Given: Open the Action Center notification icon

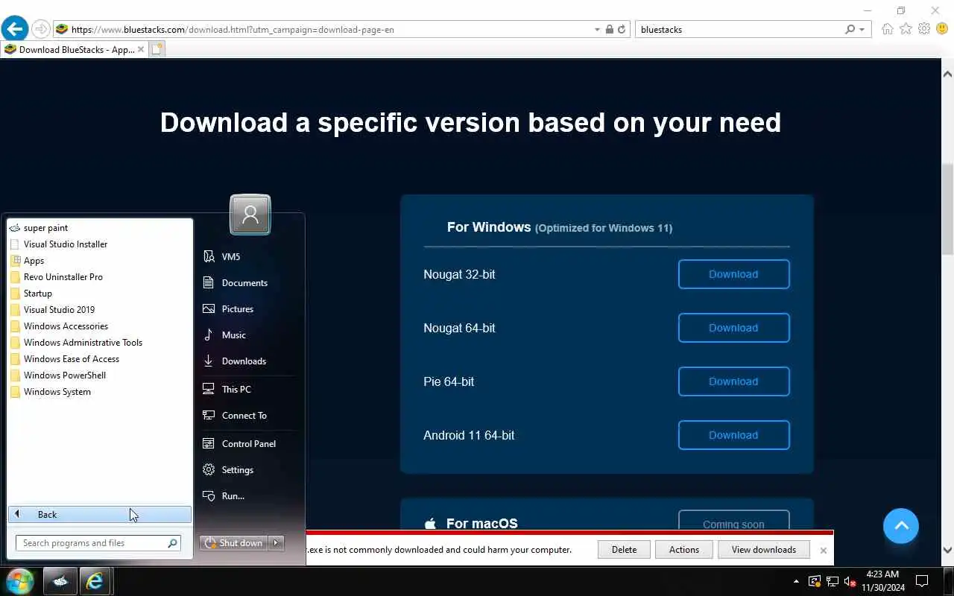Looking at the screenshot, I should click(922, 581).
